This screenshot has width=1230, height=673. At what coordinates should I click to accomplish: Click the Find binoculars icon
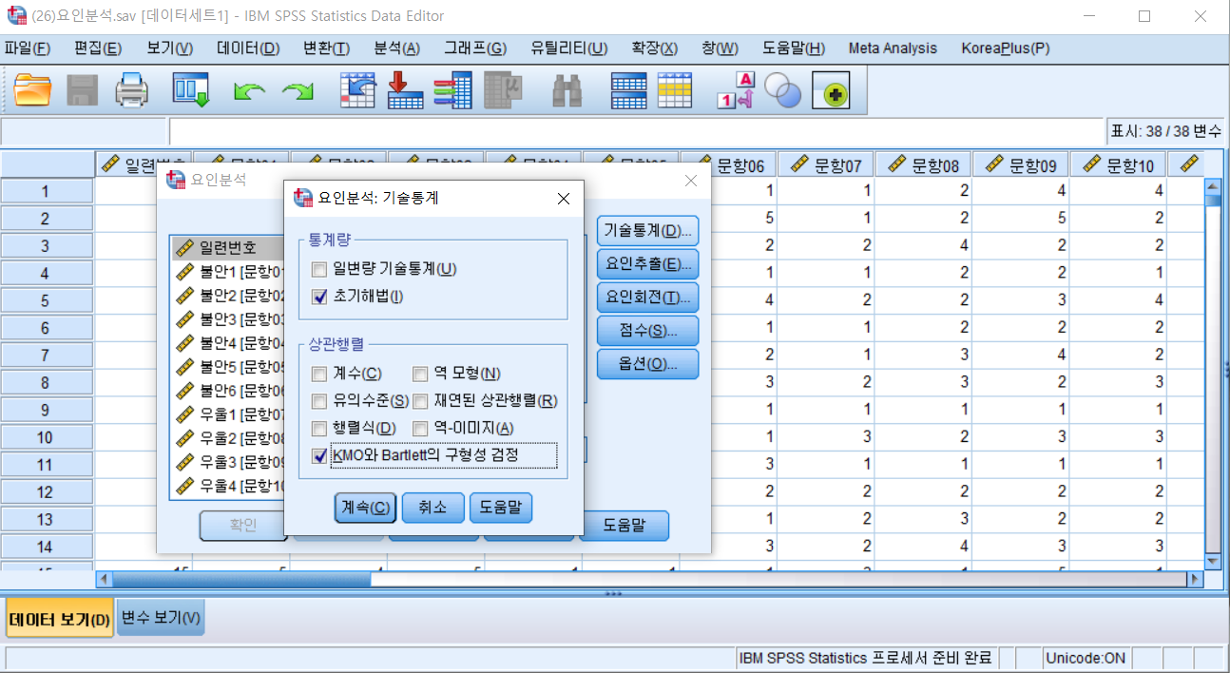click(x=567, y=90)
